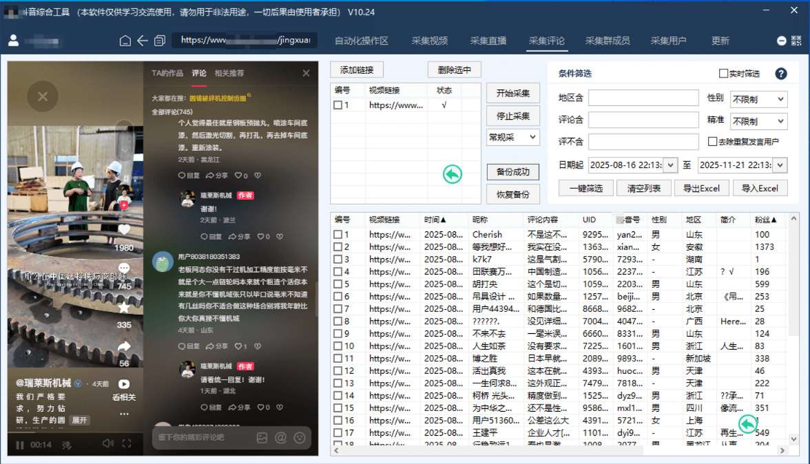Switch to the 采集视频 tab
The image size is (810, 464).
tap(431, 41)
